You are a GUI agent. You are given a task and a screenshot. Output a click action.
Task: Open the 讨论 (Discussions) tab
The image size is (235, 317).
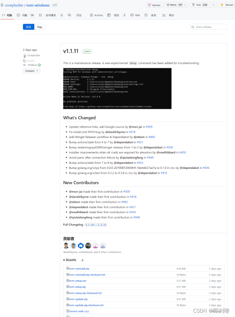(75, 15)
